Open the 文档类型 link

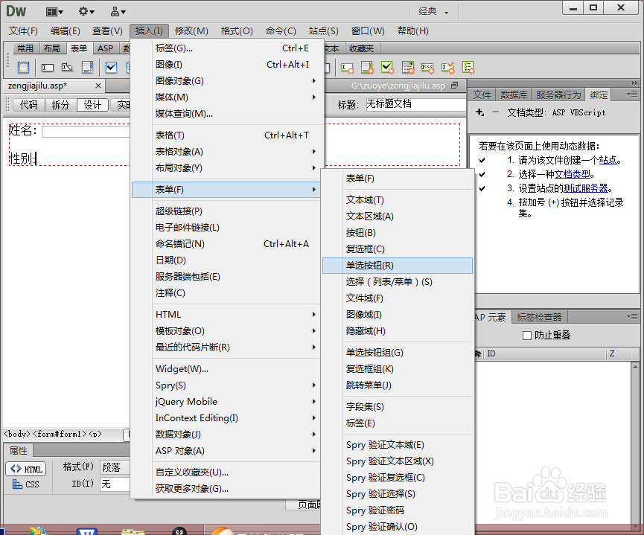coord(572,174)
